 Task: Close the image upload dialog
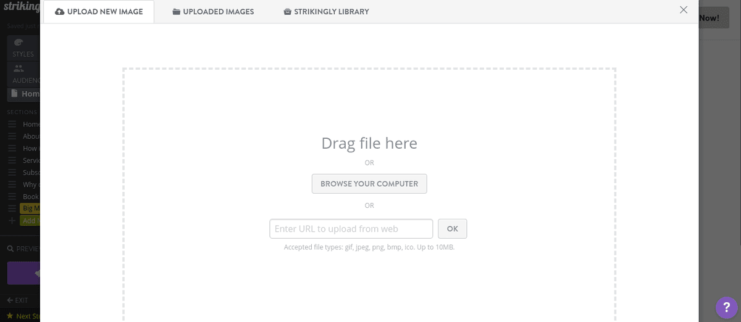684,10
